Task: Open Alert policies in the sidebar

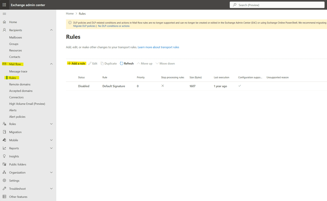Action: point(17,116)
